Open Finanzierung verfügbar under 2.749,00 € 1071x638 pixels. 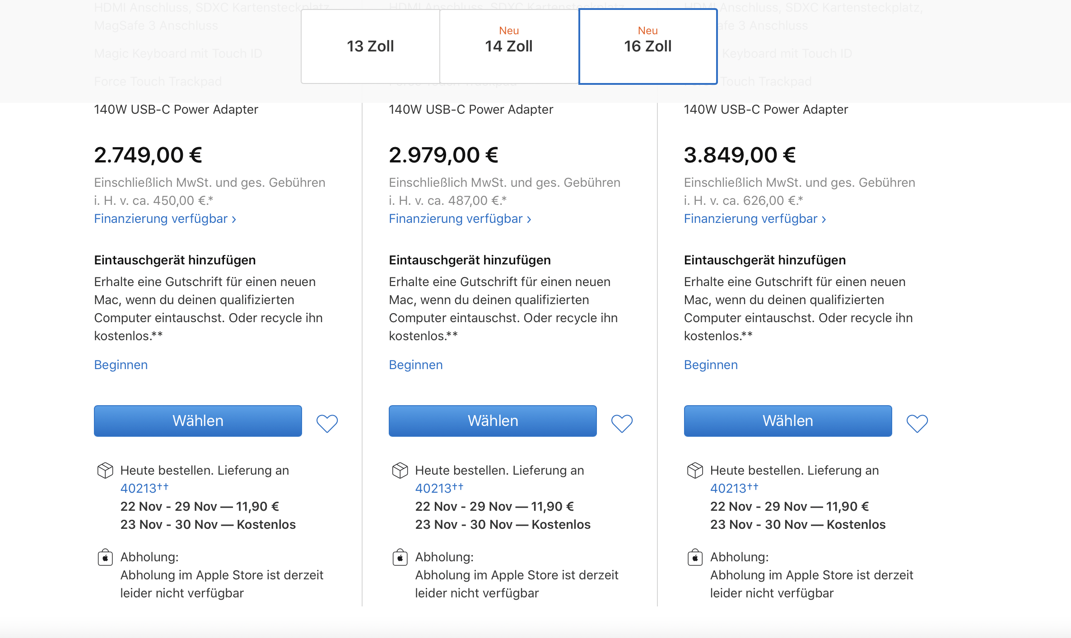point(165,219)
